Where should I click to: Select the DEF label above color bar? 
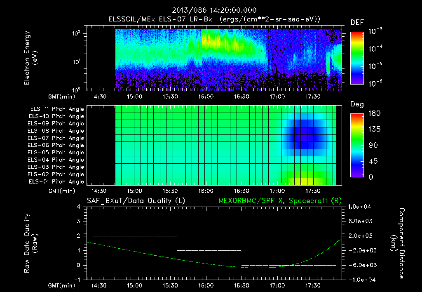357,22
